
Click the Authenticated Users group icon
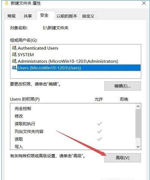tap(14, 48)
